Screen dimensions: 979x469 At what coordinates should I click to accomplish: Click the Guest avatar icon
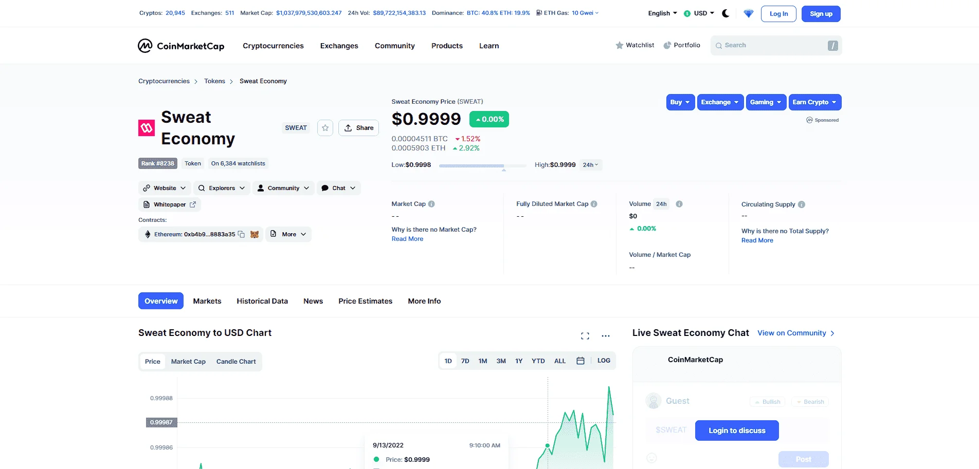654,401
